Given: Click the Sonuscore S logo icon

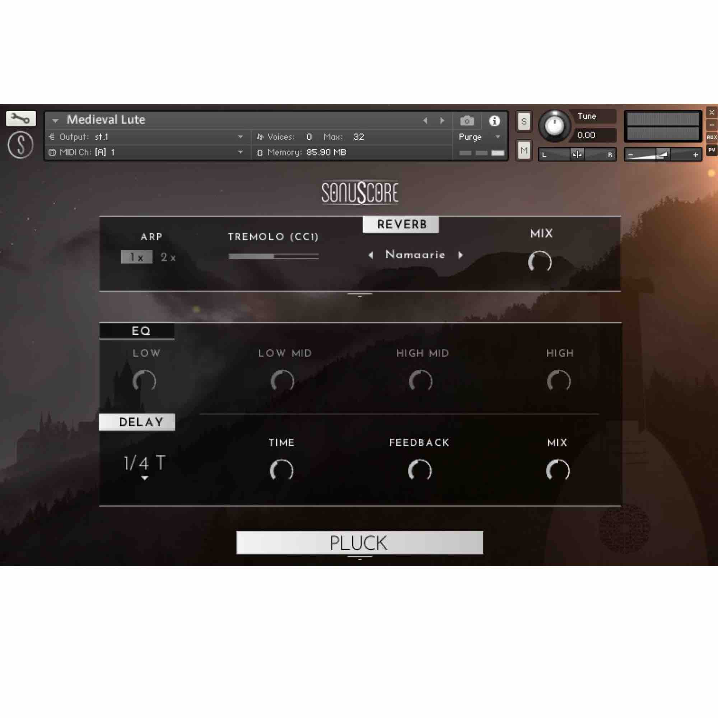Looking at the screenshot, I should [20, 145].
